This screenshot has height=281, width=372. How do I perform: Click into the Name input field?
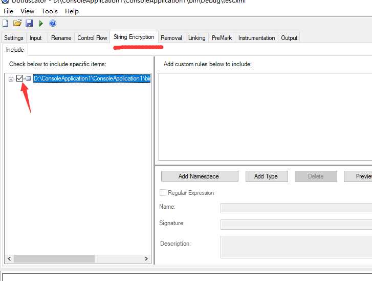point(296,208)
